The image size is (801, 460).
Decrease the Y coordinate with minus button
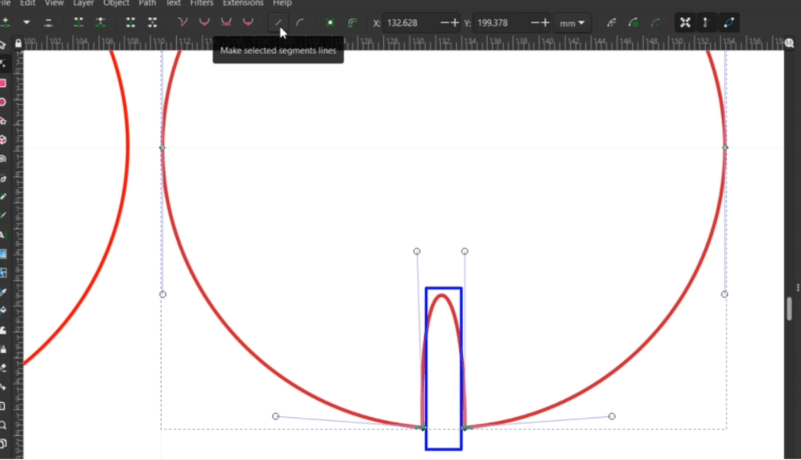pyautogui.click(x=534, y=23)
